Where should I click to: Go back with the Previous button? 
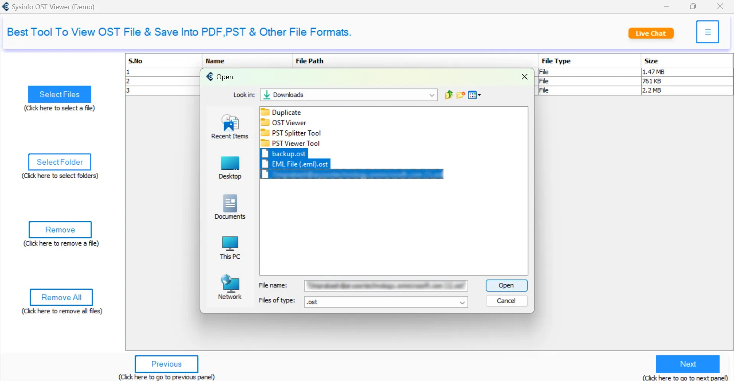pyautogui.click(x=166, y=364)
